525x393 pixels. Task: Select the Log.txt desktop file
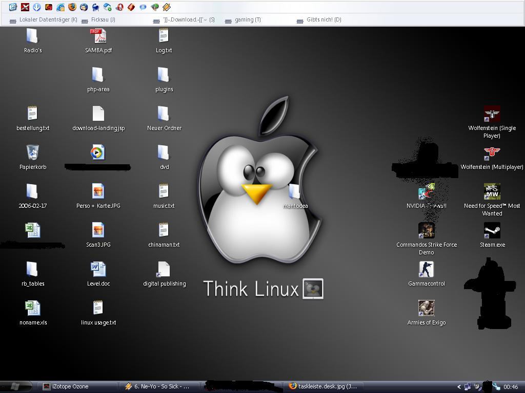(164, 41)
